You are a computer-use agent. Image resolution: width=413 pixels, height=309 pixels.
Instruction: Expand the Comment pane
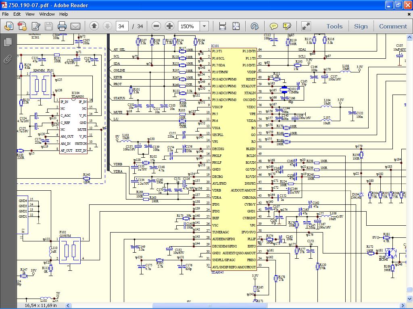[x=392, y=27]
